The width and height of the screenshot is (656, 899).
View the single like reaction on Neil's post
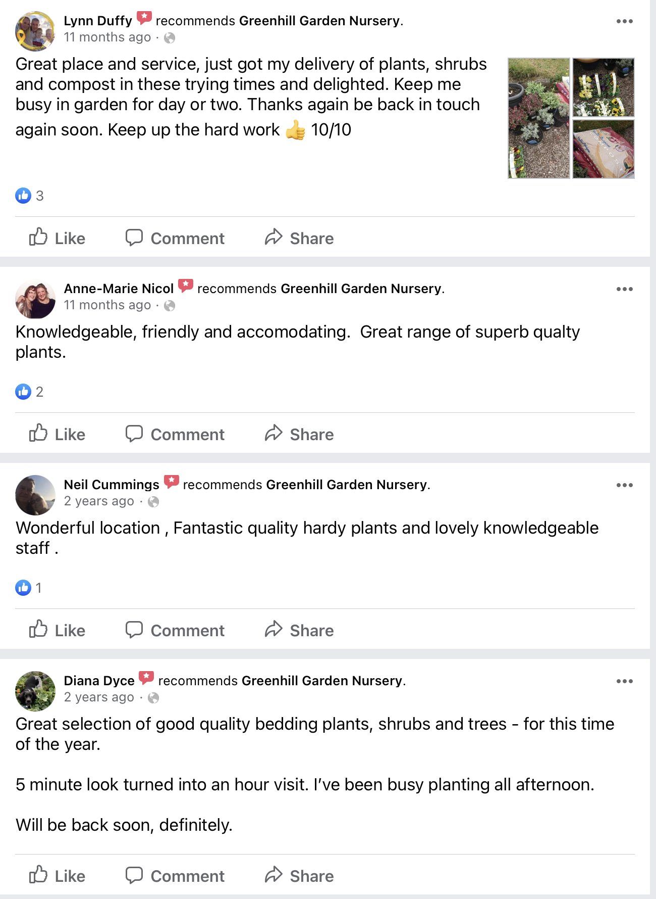tap(29, 588)
